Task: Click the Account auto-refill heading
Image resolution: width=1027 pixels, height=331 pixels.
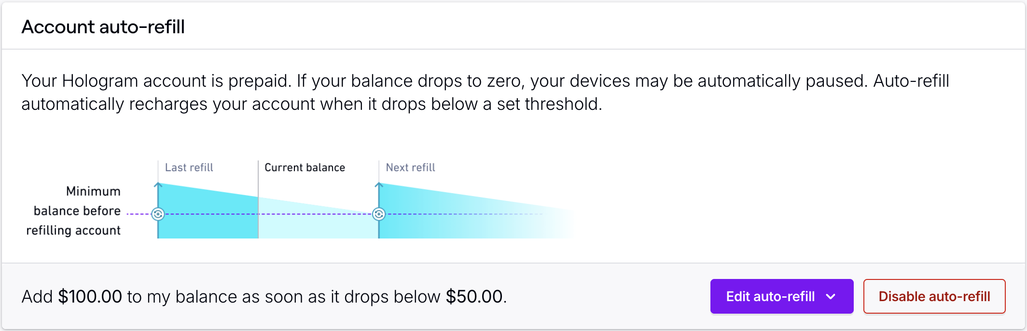Action: [x=103, y=26]
